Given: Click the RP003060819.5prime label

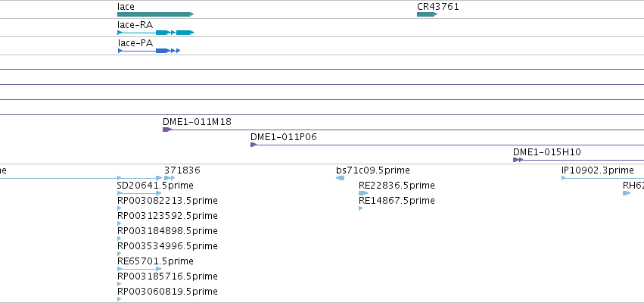Looking at the screenshot, I should 167,292.
